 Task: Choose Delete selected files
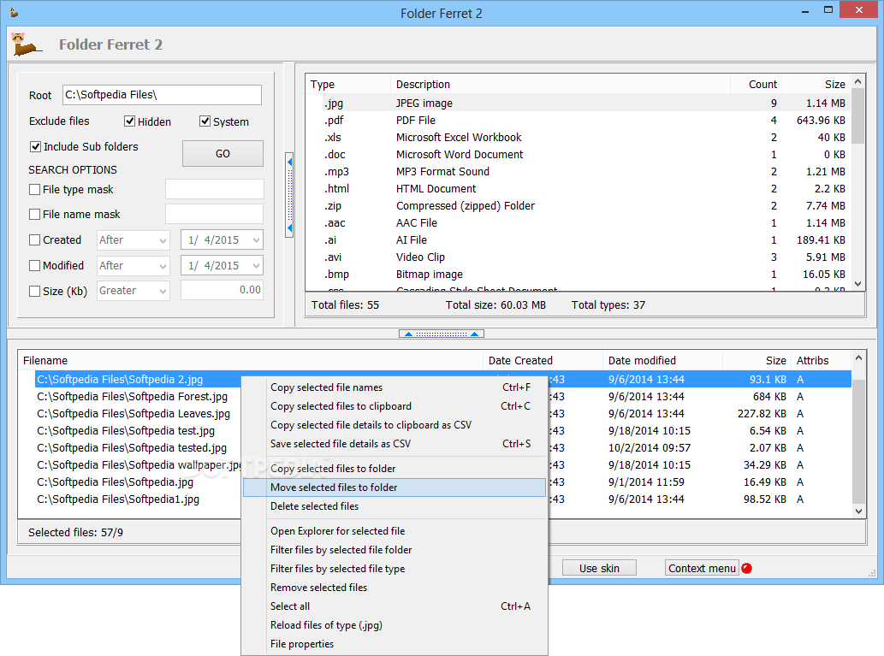395,506
